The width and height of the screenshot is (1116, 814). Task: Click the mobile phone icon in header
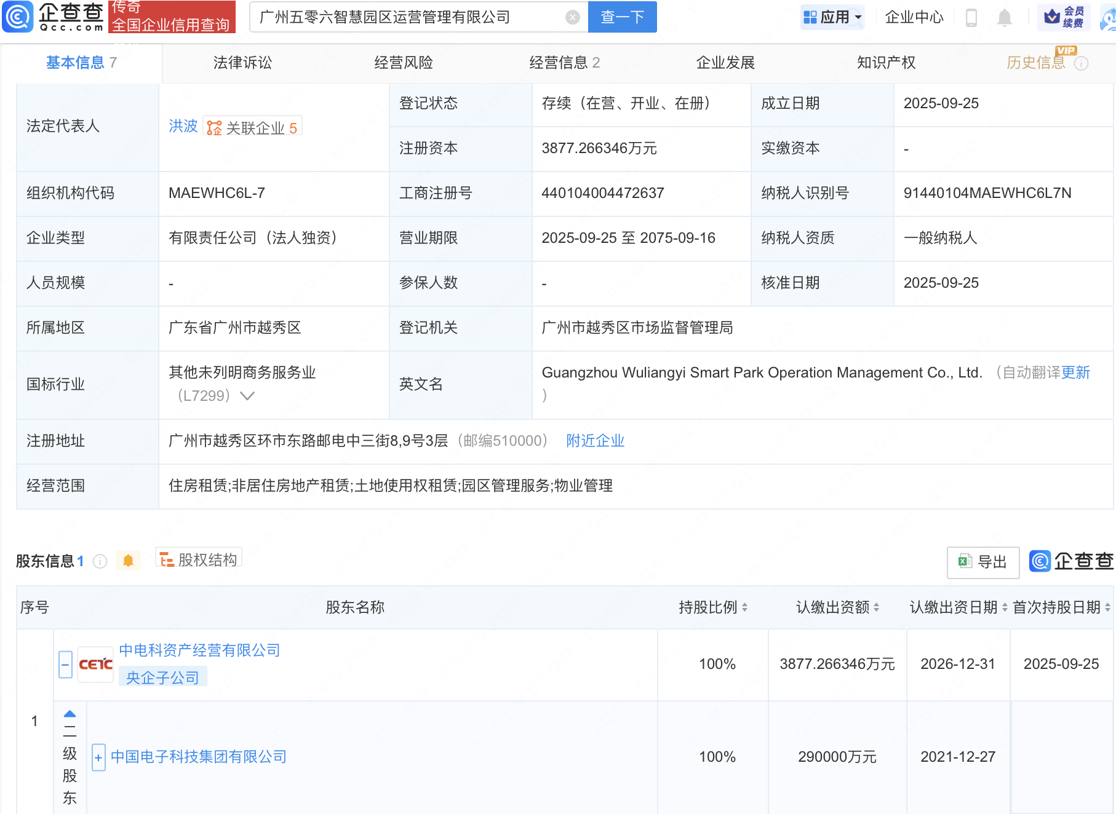(971, 17)
